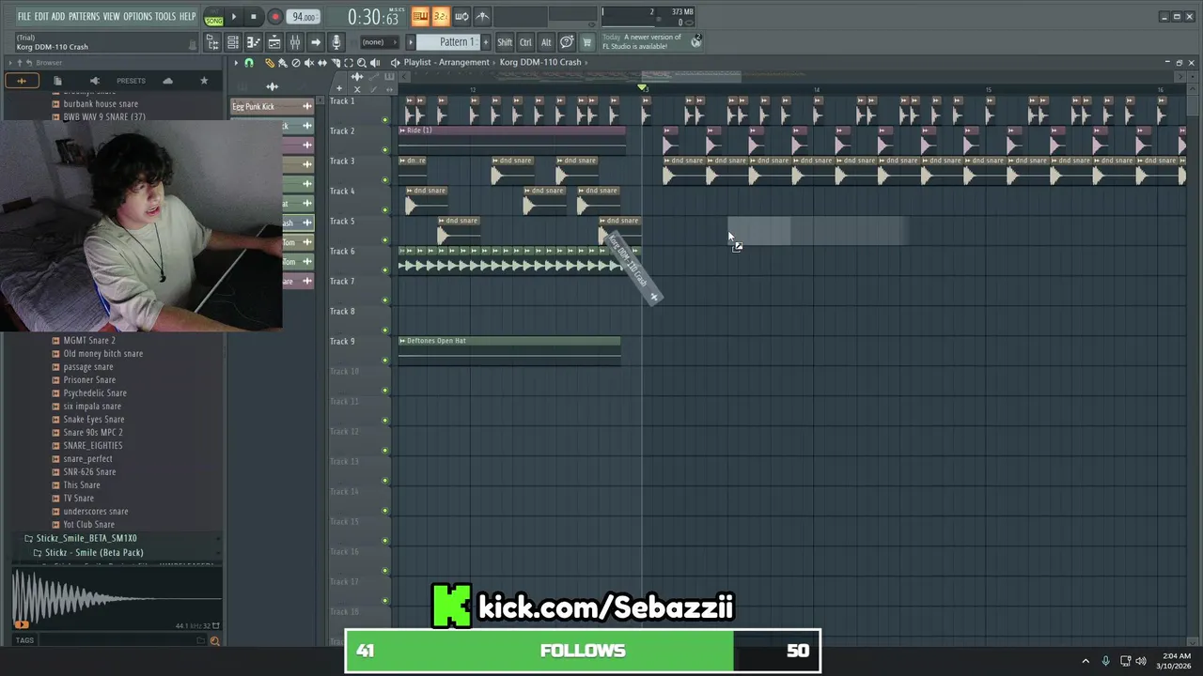The image size is (1203, 676).
Task: Select the Zoom magnifier tool
Action: (362, 63)
